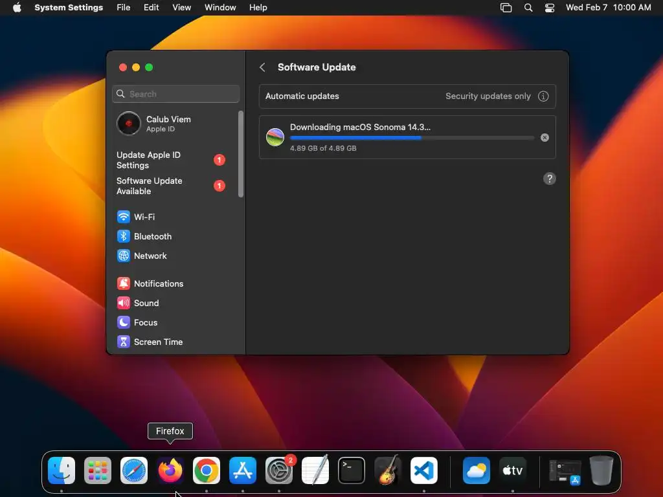Click System Settings icon in Dock
663x497 pixels.
click(x=279, y=470)
